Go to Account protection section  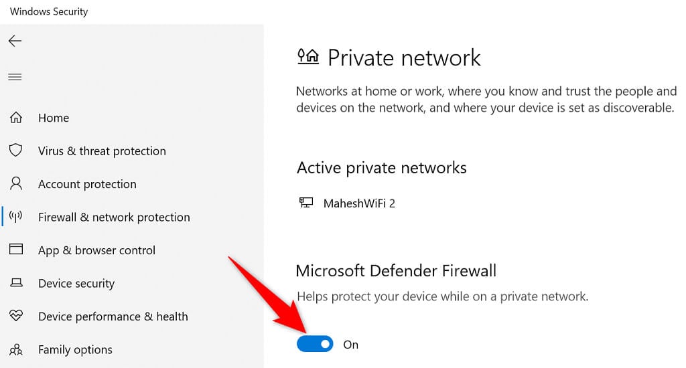pyautogui.click(x=87, y=184)
